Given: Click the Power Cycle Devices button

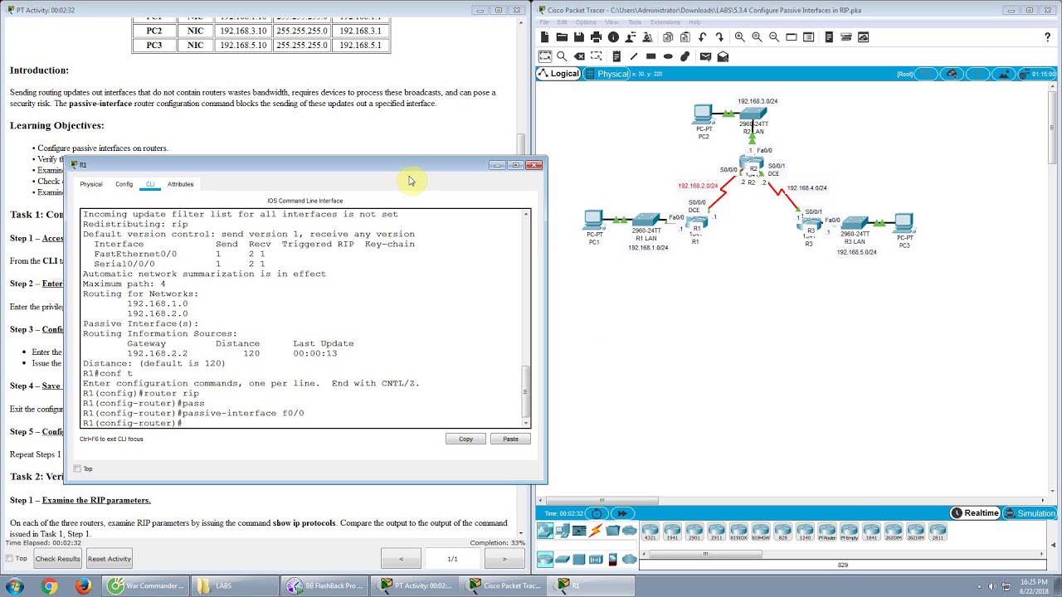Looking at the screenshot, I should coord(597,513).
